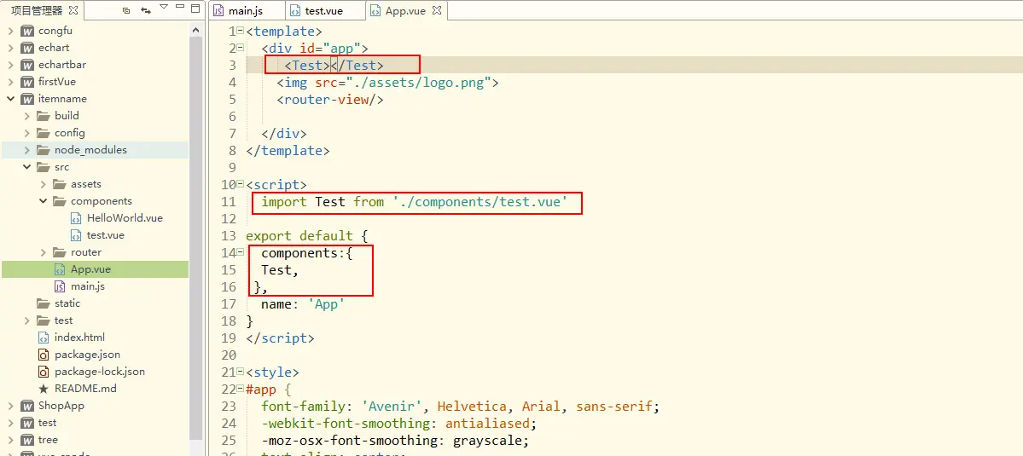1023x456 pixels.
Task: Click the HelloWorld.vue file icon
Action: point(76,218)
